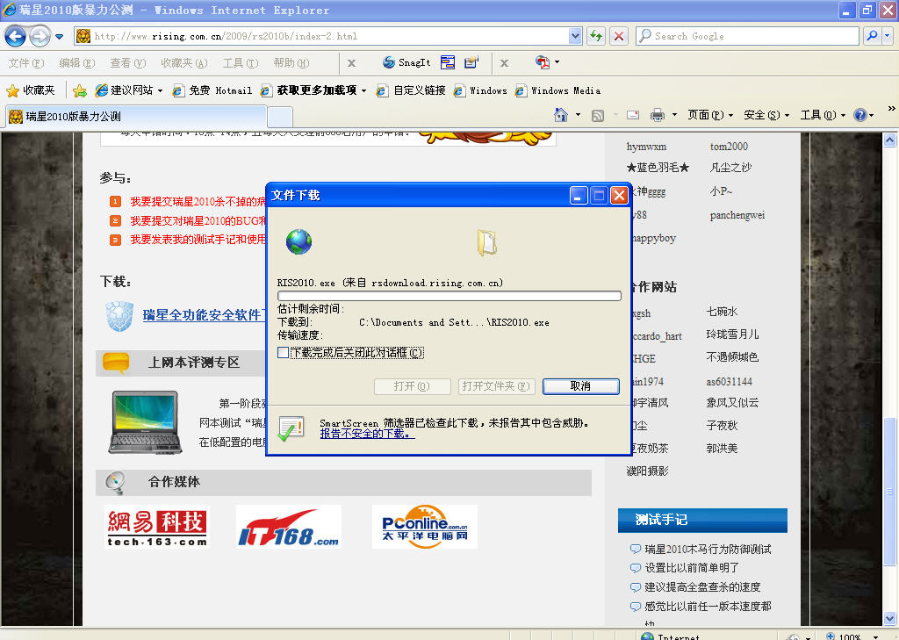Click the 收藏夹 favorites star button

(31, 90)
